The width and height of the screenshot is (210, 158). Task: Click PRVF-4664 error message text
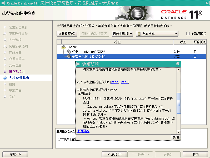(x=128, y=101)
